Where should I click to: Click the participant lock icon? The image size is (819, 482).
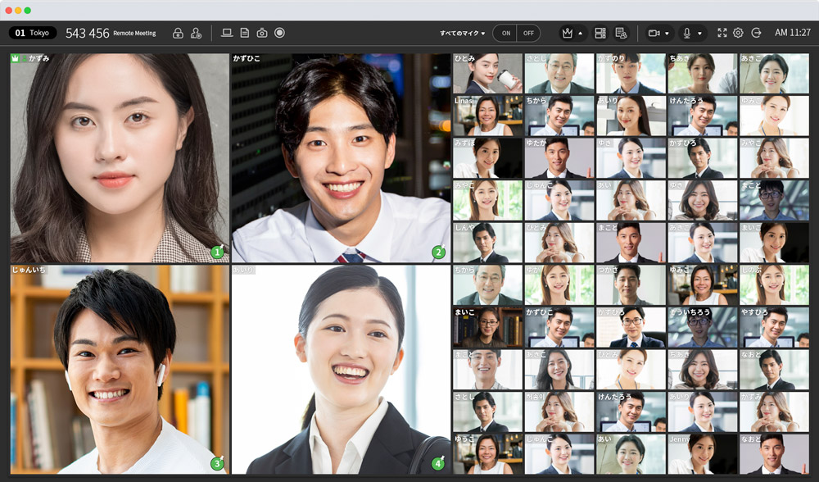click(196, 33)
